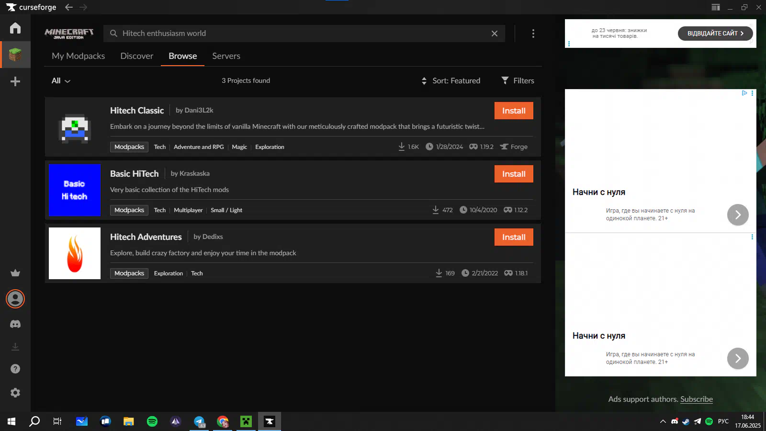Click the ВІДВІДАЙТЕ САЙТ ad button

point(715,34)
